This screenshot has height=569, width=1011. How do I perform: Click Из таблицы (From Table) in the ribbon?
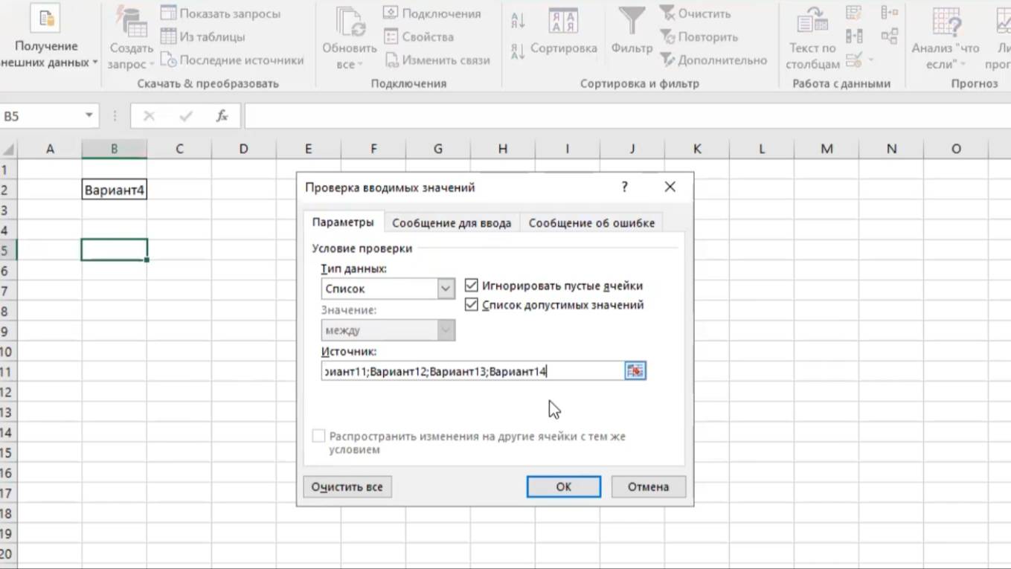(202, 36)
